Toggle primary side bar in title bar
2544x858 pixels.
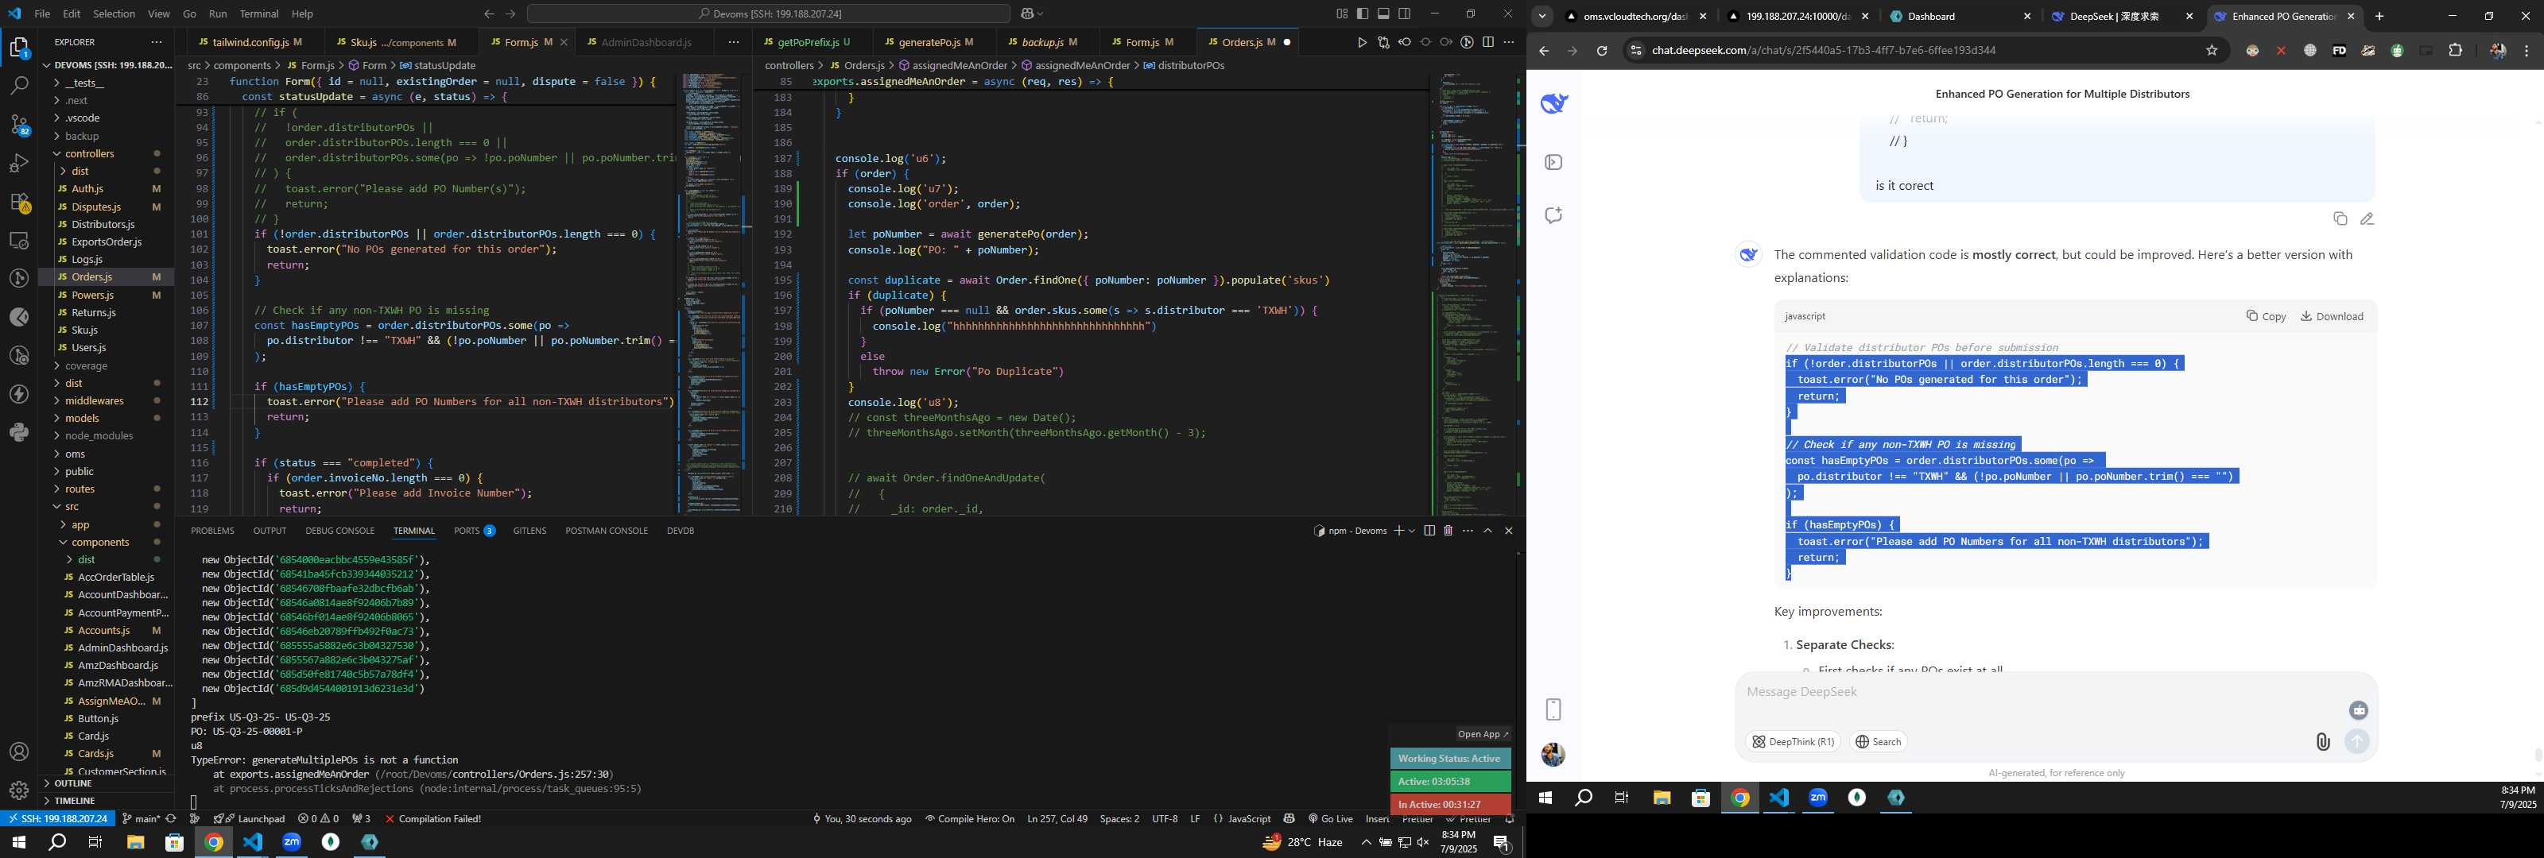tap(1362, 14)
